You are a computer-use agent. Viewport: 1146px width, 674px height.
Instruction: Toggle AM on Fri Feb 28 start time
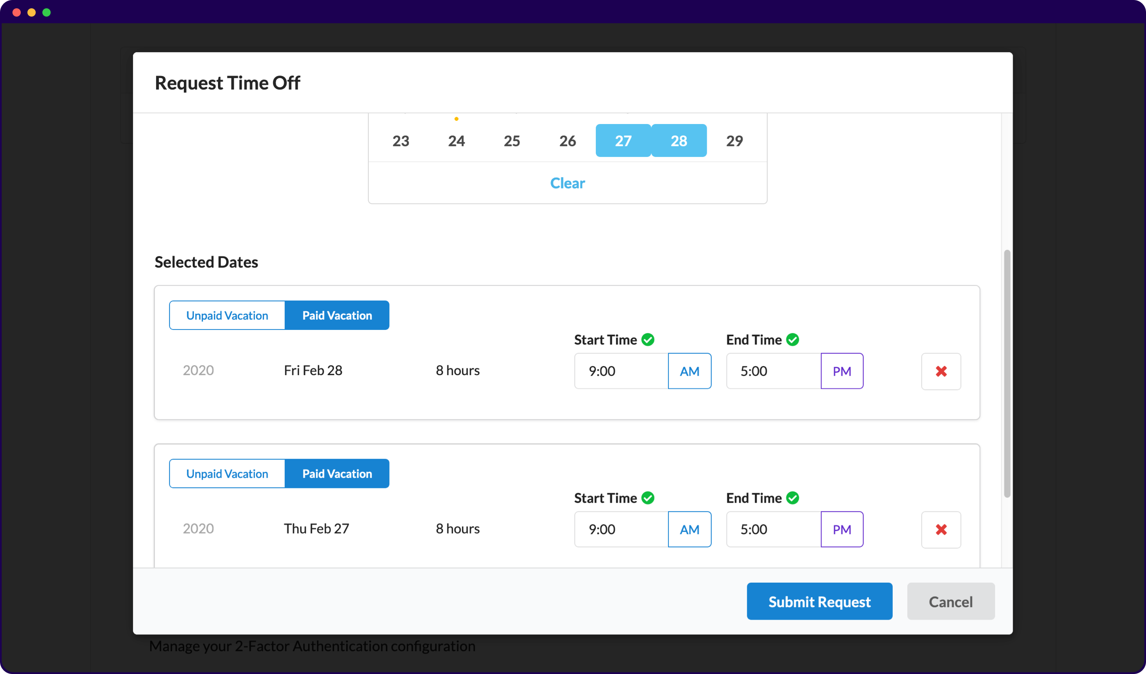point(689,371)
